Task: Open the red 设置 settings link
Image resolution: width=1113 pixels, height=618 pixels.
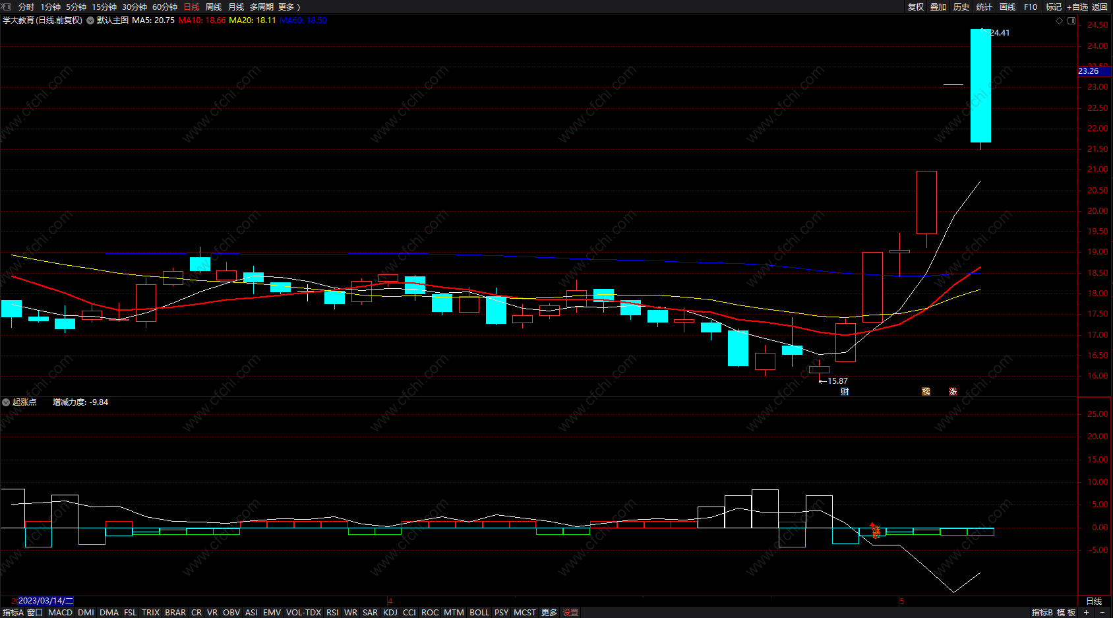Action: pyautogui.click(x=570, y=612)
